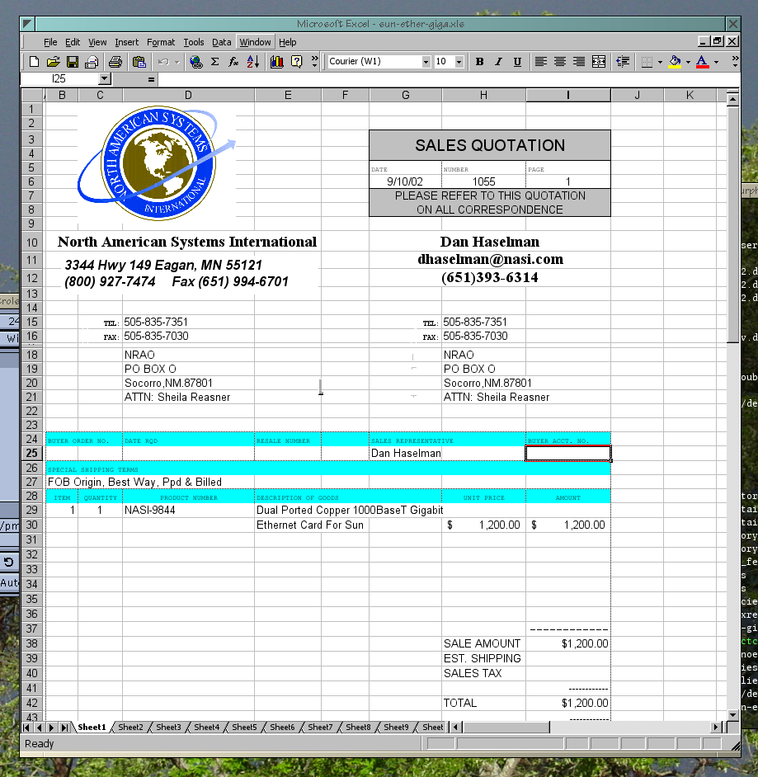This screenshot has height=777, width=758.
Task: Select column H header
Action: click(483, 95)
